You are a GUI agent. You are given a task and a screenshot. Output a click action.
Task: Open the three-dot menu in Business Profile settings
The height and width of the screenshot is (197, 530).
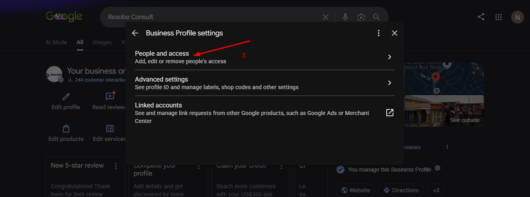379,33
